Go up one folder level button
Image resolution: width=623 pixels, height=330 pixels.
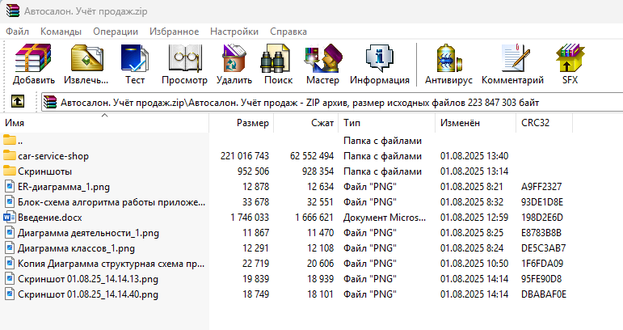[17, 103]
